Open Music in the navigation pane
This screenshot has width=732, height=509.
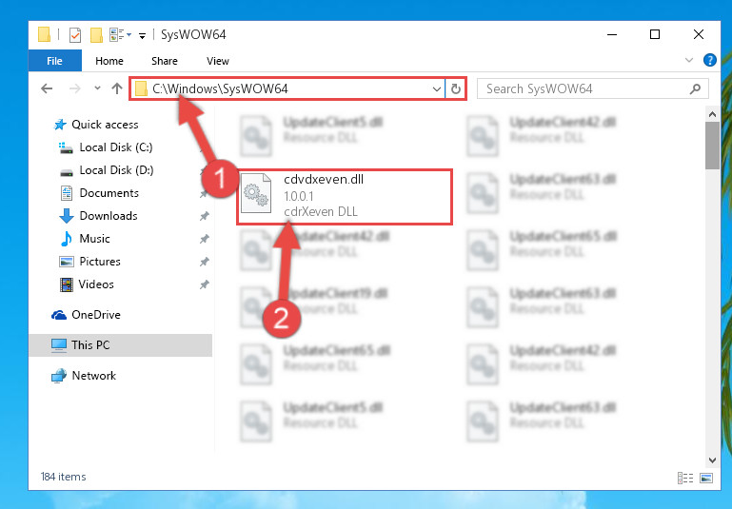tap(86, 239)
